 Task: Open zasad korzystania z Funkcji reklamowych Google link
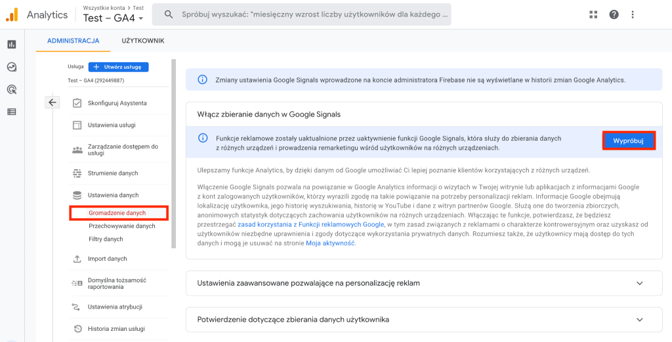click(310, 224)
